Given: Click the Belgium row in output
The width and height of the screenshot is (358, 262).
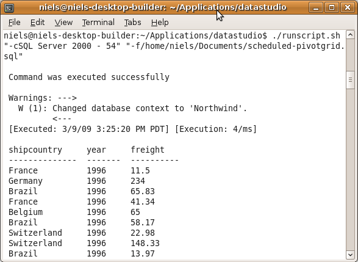Looking at the screenshot, I should pos(74,212).
